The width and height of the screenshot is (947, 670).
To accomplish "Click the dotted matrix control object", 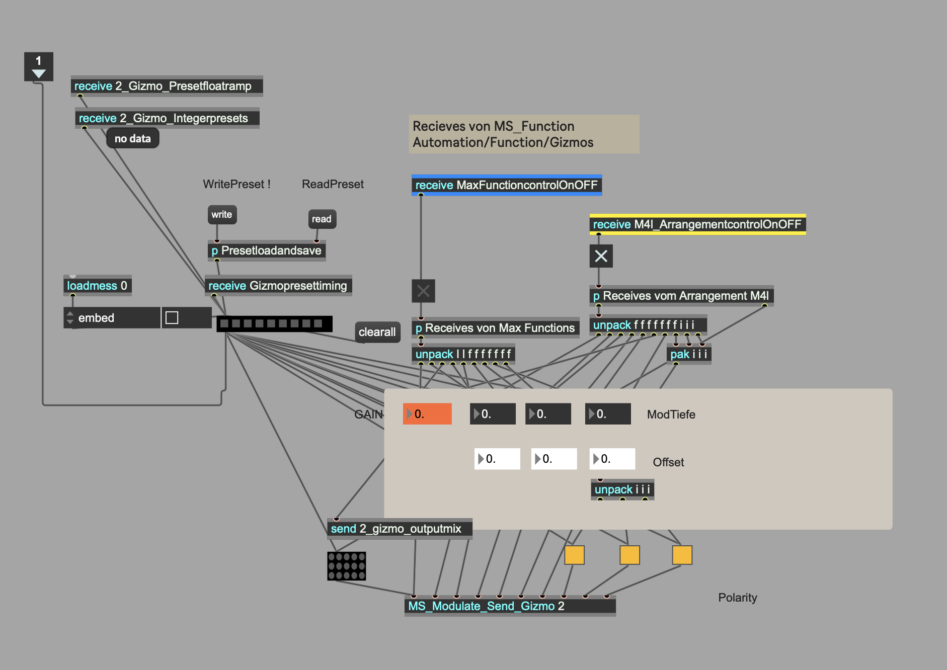I will click(x=347, y=566).
